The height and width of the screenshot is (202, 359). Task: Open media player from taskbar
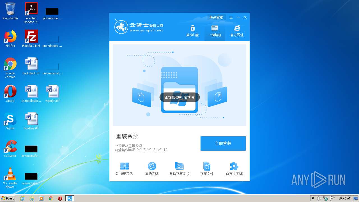pos(41,198)
